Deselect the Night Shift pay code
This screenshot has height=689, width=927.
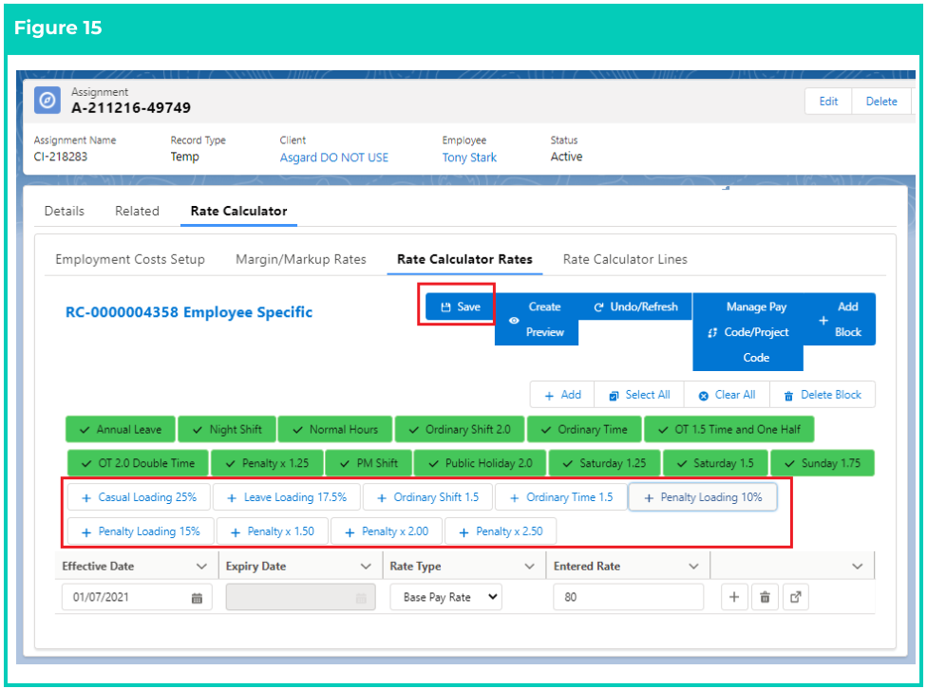(x=227, y=430)
